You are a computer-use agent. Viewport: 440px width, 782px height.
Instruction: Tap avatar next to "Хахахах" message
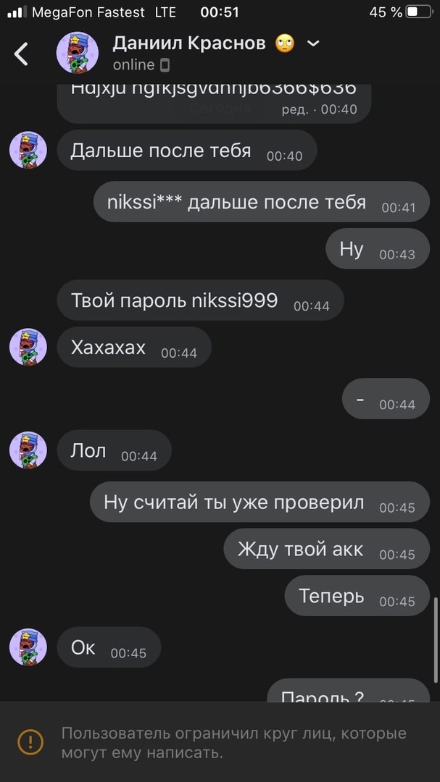28,347
